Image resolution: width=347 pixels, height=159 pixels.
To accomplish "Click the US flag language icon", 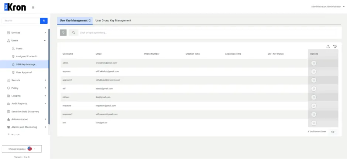I will (x=30, y=149).
